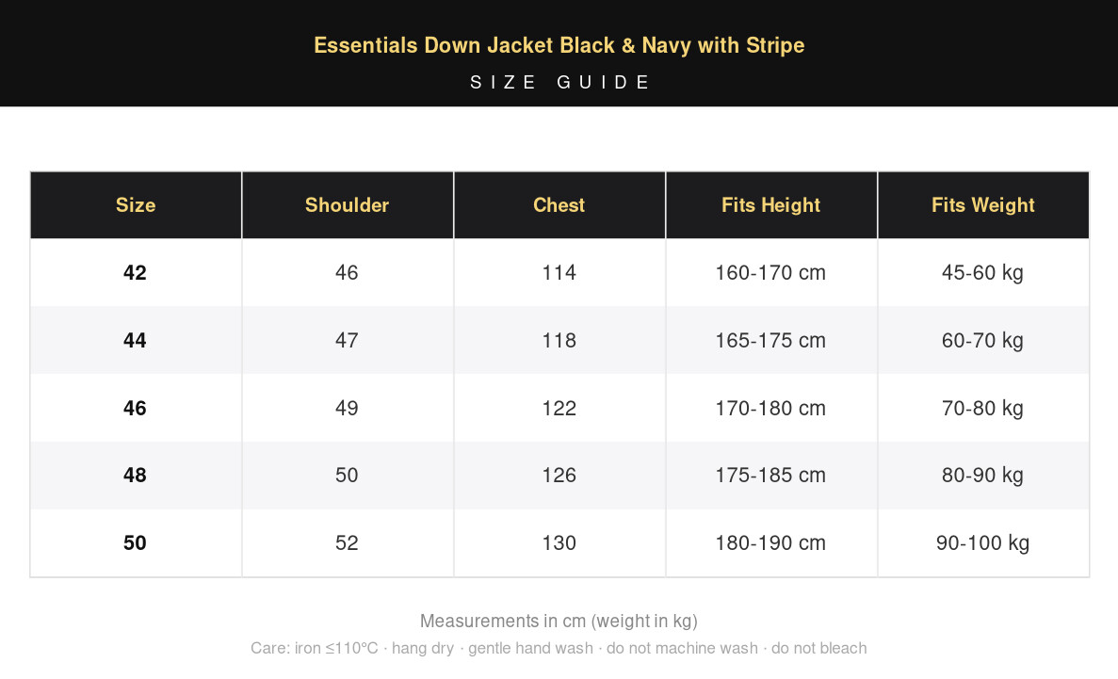
Task: Click shoulder value 49 cell
Action: coord(348,408)
